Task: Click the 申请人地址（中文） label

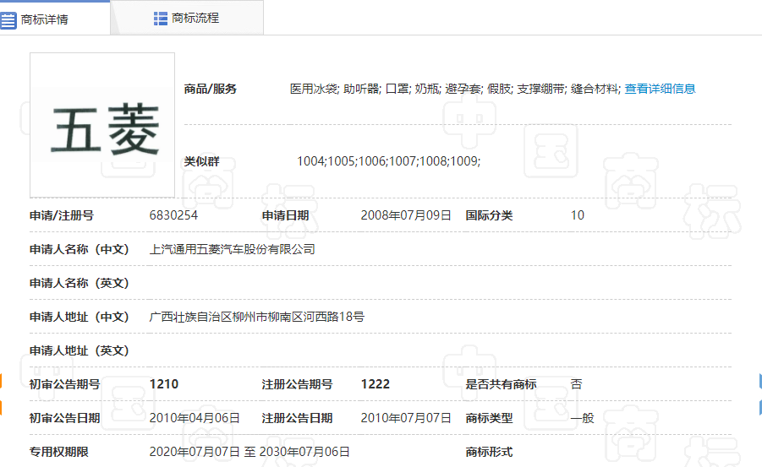Action: coord(79,317)
